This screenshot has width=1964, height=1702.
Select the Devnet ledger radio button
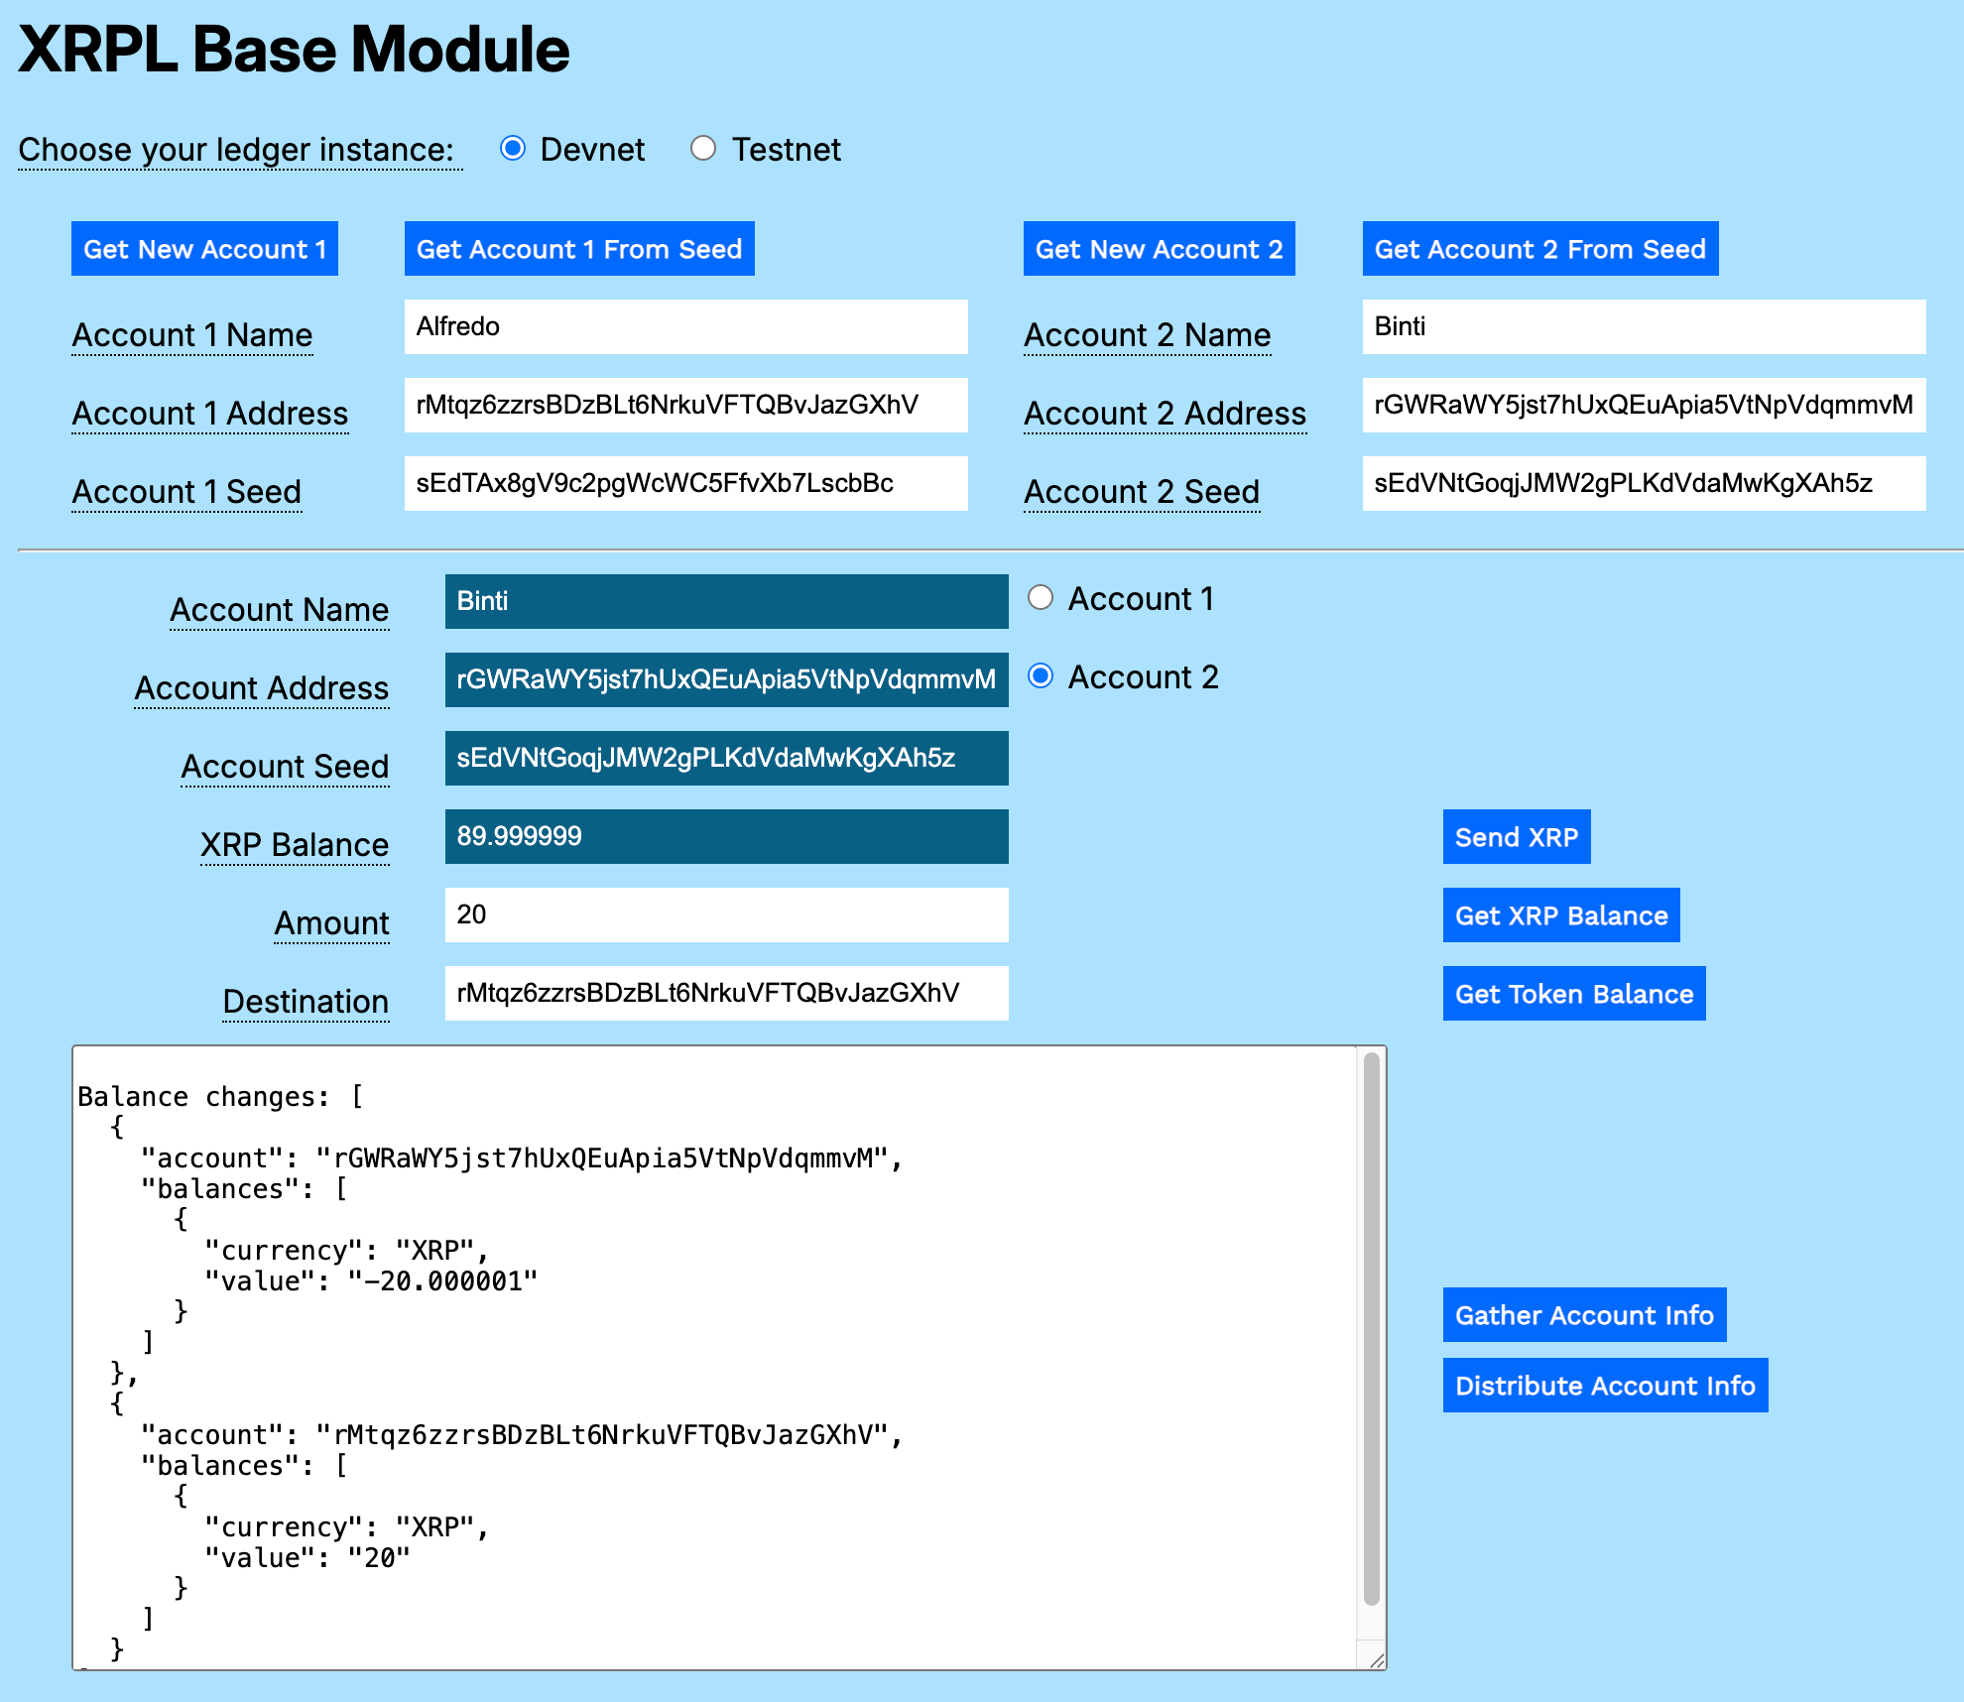pyautogui.click(x=513, y=149)
